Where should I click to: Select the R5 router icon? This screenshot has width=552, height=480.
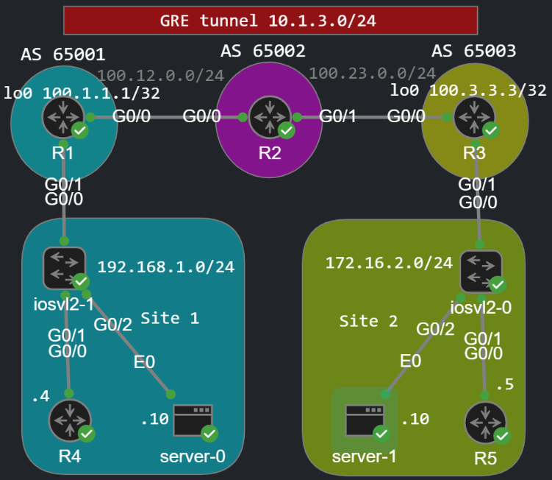[485, 423]
